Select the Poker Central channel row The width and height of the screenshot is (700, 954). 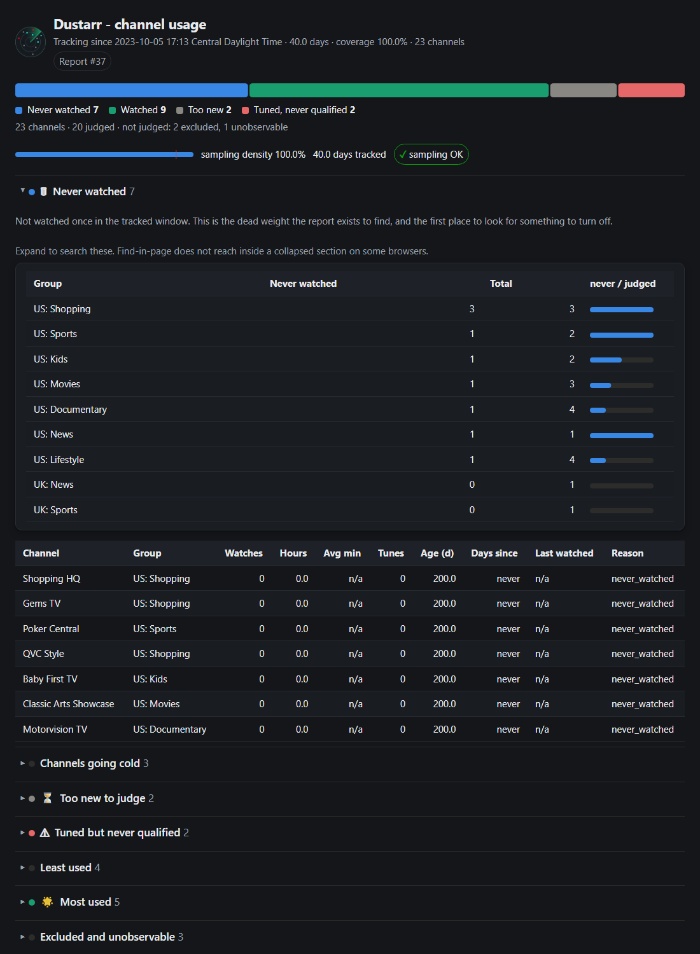[x=350, y=629]
